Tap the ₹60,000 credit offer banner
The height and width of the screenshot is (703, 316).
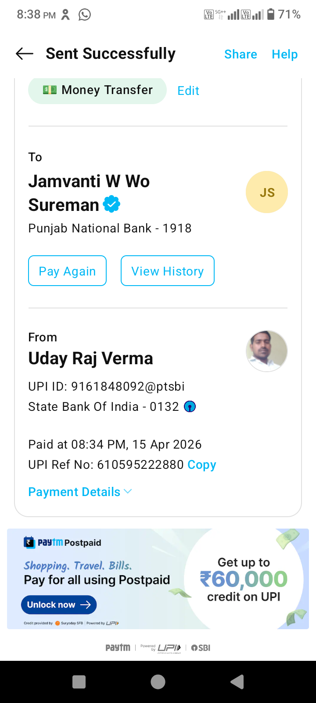tap(244, 579)
